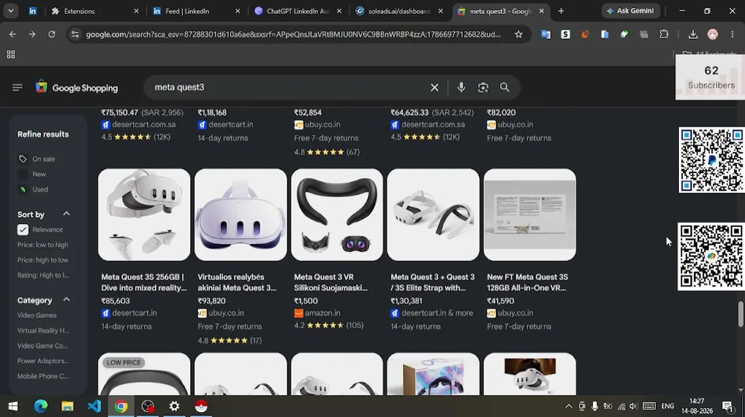The height and width of the screenshot is (417, 745).
Task: Open Virtualios realybės akiniai Meta Quest listing
Action: [237, 283]
